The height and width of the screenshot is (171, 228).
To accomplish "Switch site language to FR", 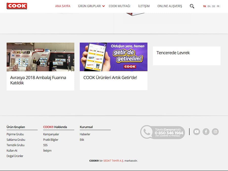I will point(218,6).
